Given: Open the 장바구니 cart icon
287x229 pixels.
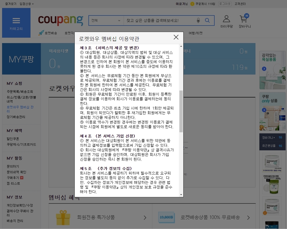Looking at the screenshot, I should pos(244,19).
